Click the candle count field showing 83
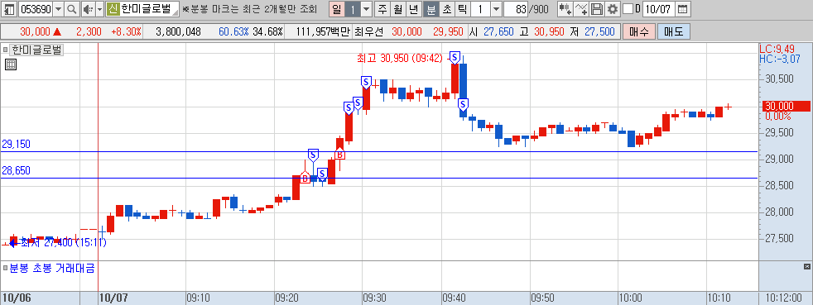Image resolution: width=813 pixels, height=305 pixels. 516,9
